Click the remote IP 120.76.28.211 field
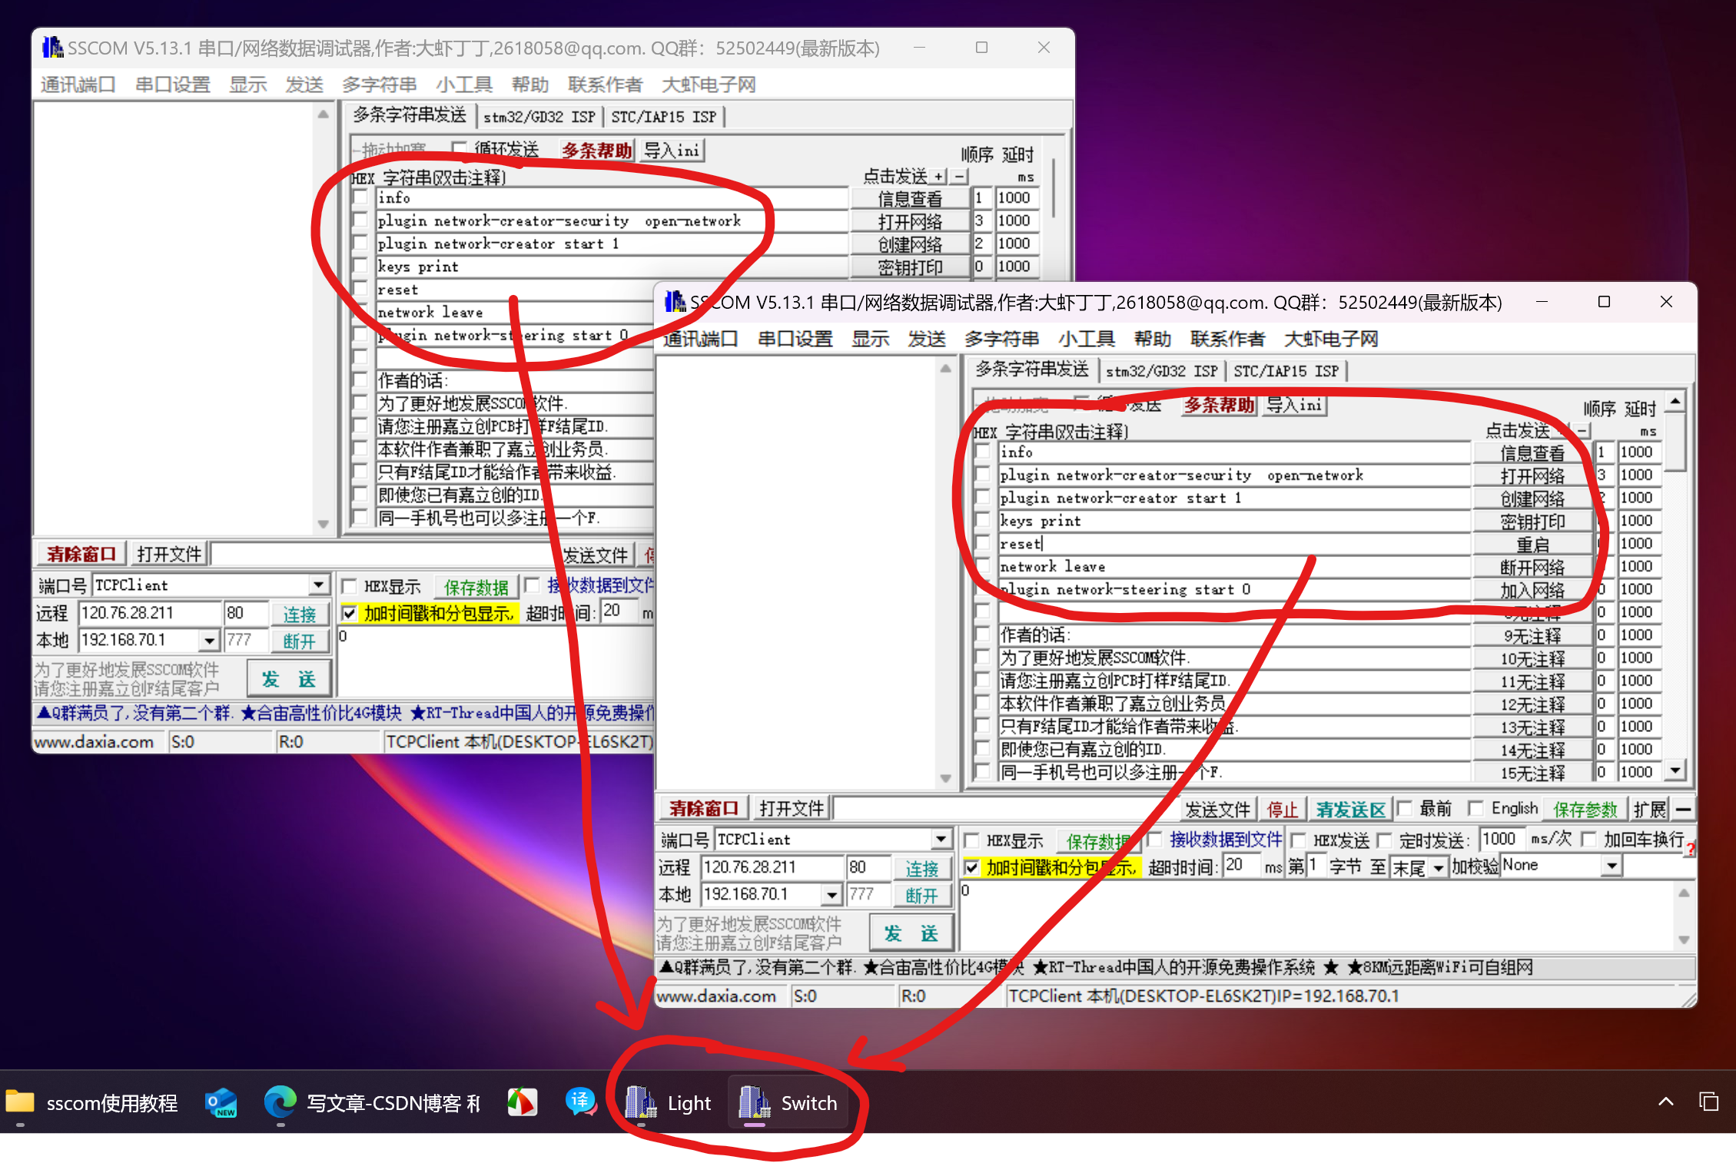The image size is (1736, 1163). (x=772, y=867)
